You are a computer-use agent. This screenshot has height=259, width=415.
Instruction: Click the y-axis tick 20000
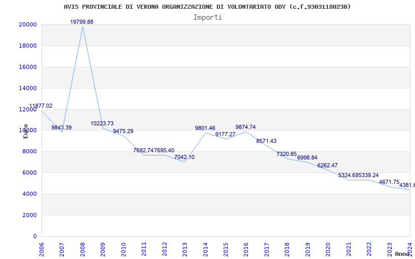[27, 24]
